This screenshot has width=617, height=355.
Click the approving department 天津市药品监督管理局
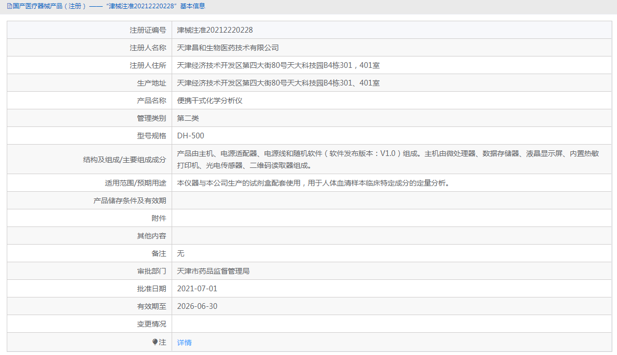pyautogui.click(x=213, y=271)
